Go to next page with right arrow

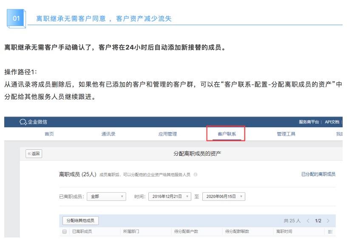tap(328, 221)
